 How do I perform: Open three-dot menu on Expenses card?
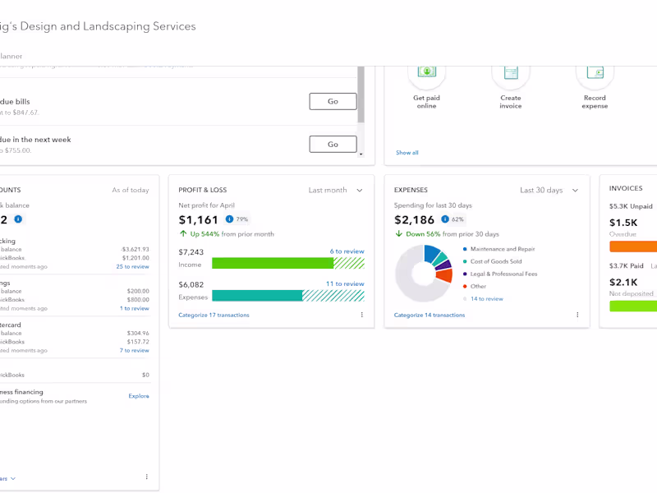[x=577, y=315]
